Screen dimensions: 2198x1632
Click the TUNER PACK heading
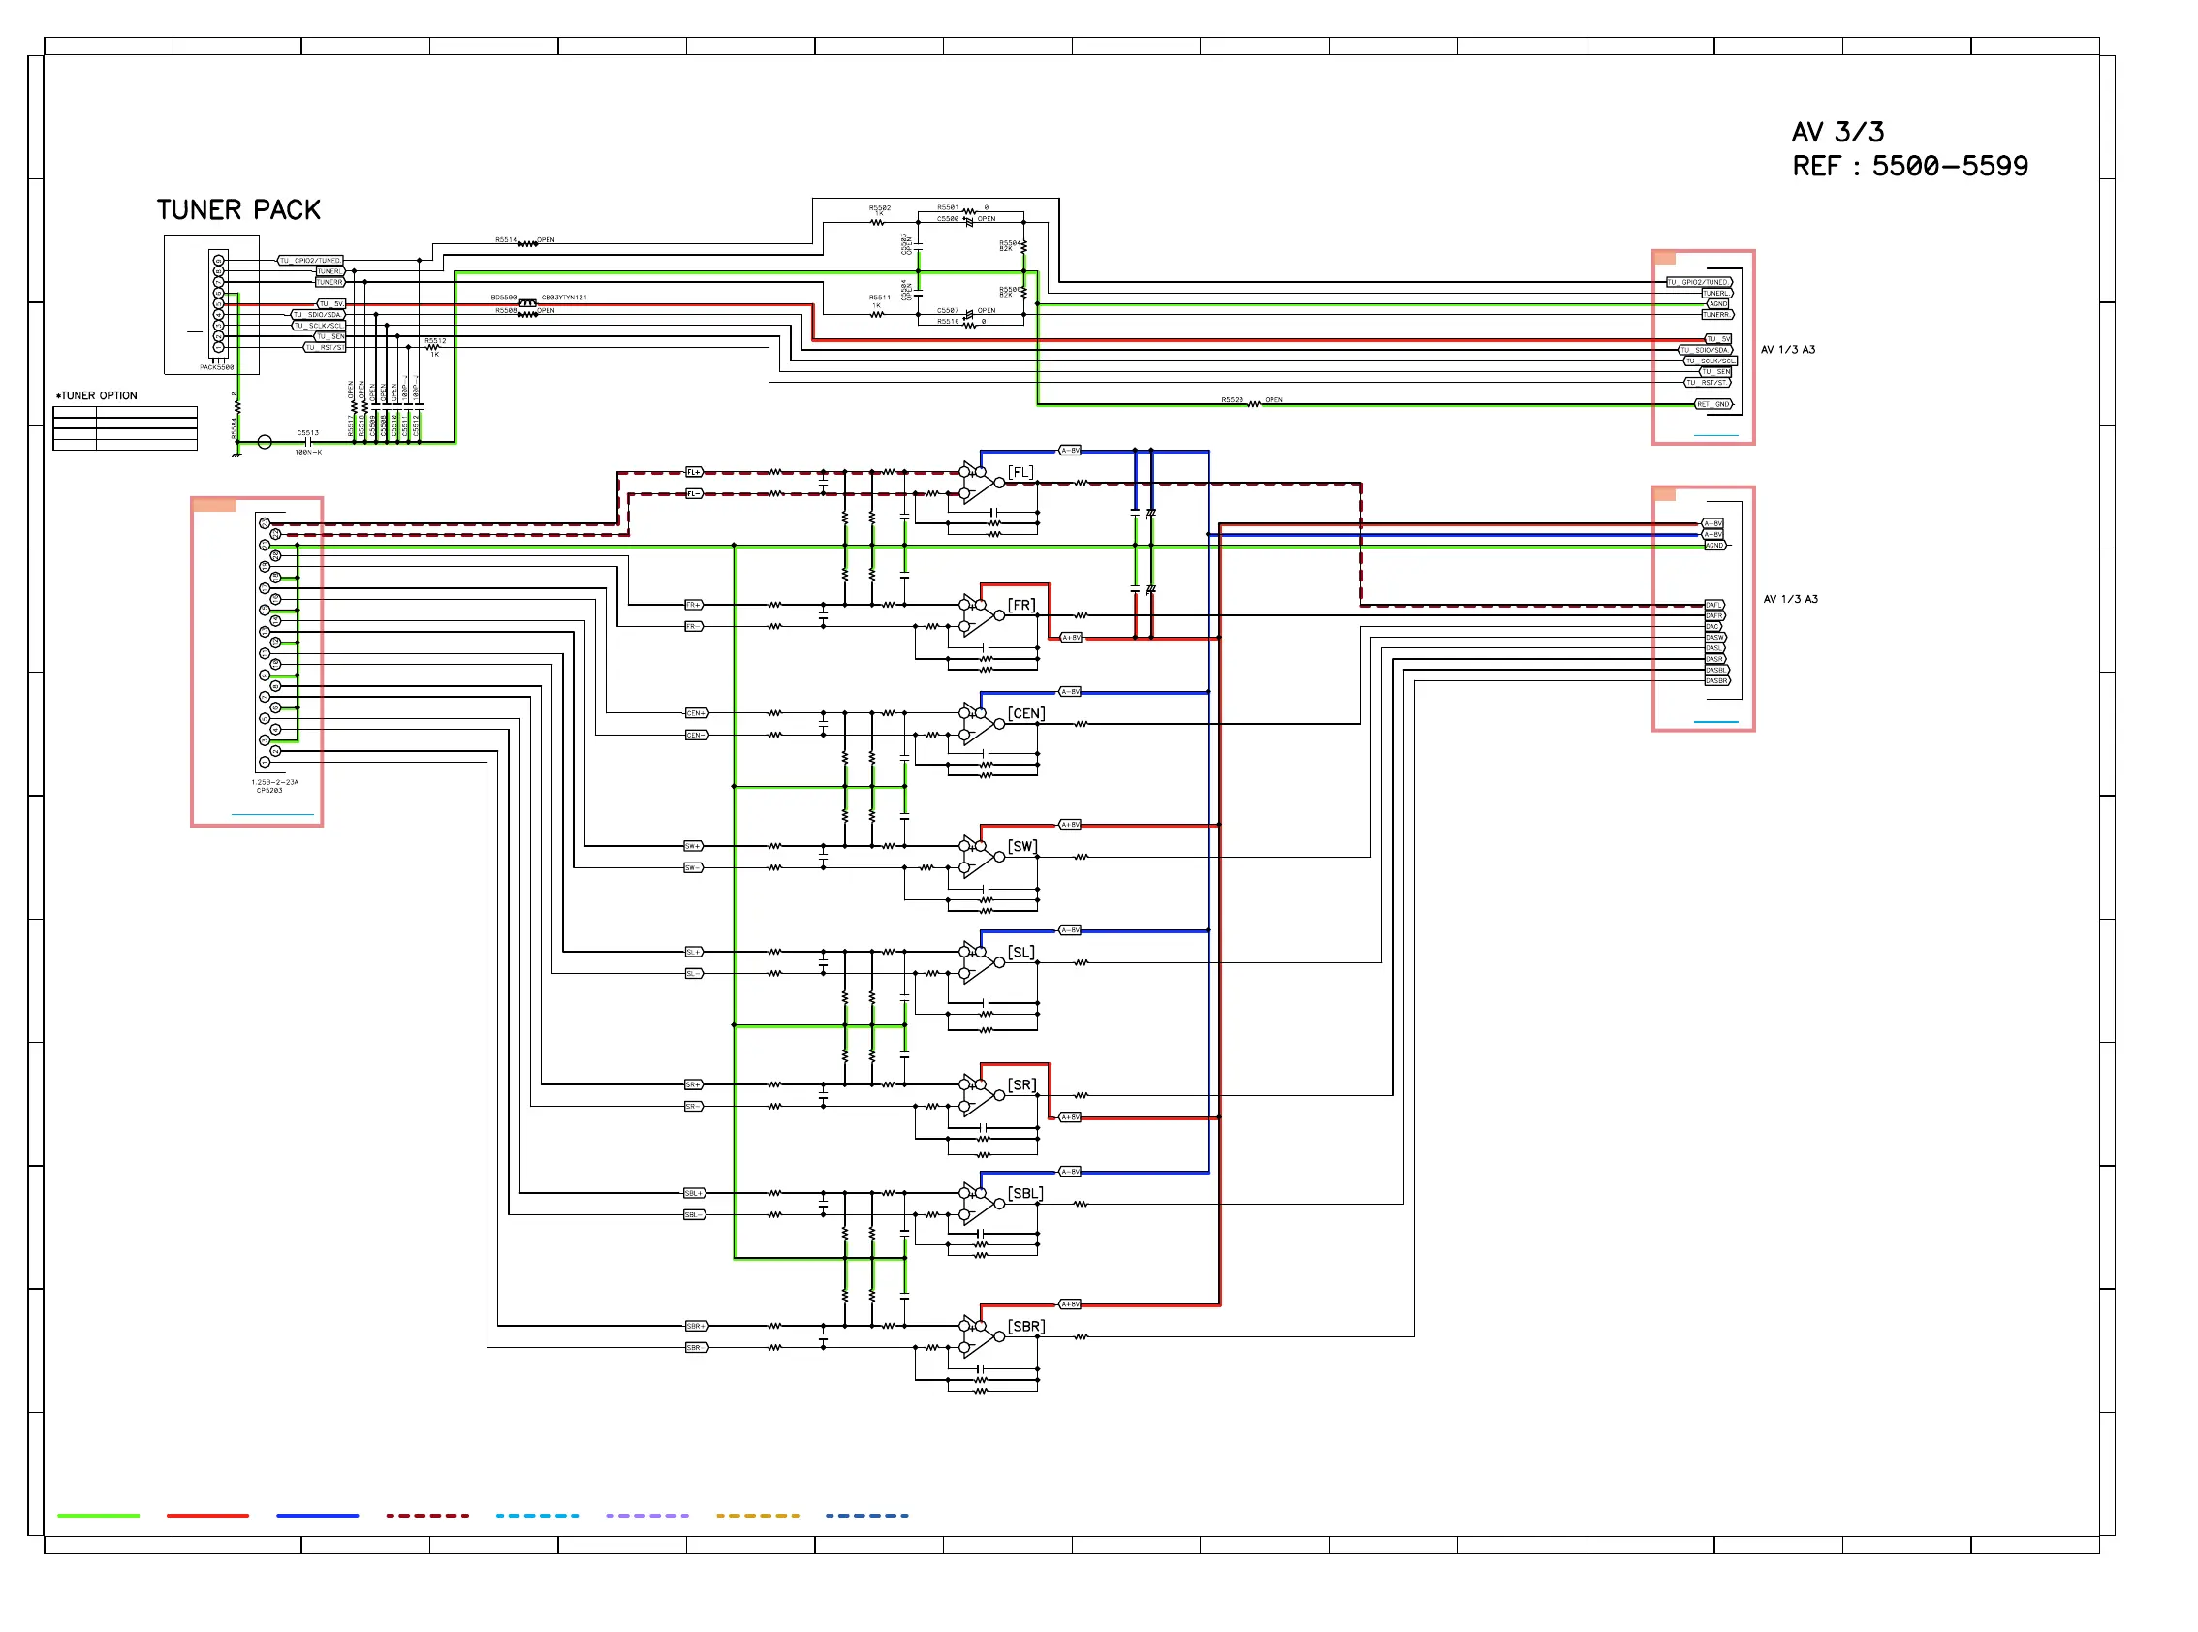click(x=238, y=209)
